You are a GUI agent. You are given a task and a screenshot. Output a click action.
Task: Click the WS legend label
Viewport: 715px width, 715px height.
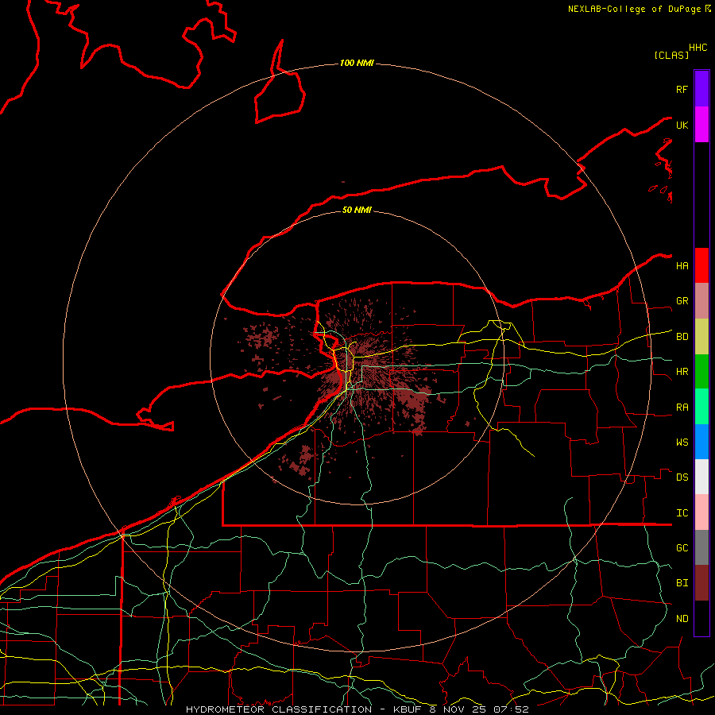pos(682,443)
